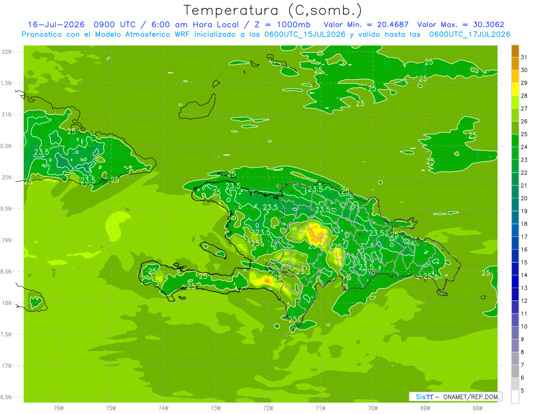Click the legend value "14"
The width and height of the screenshot is (536, 414).
tap(524, 275)
